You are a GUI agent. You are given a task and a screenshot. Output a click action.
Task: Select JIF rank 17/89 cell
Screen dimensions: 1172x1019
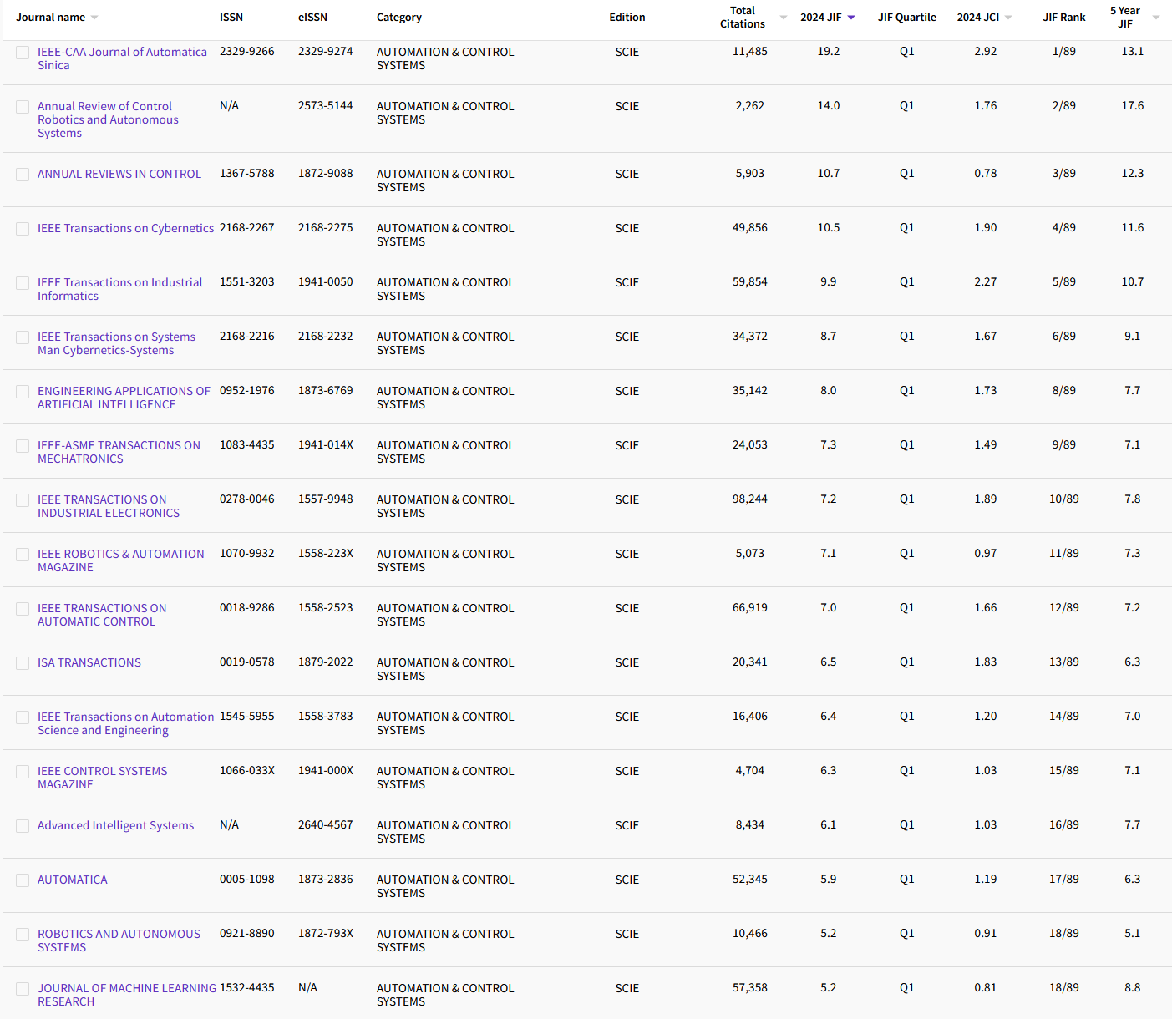[x=1064, y=879]
